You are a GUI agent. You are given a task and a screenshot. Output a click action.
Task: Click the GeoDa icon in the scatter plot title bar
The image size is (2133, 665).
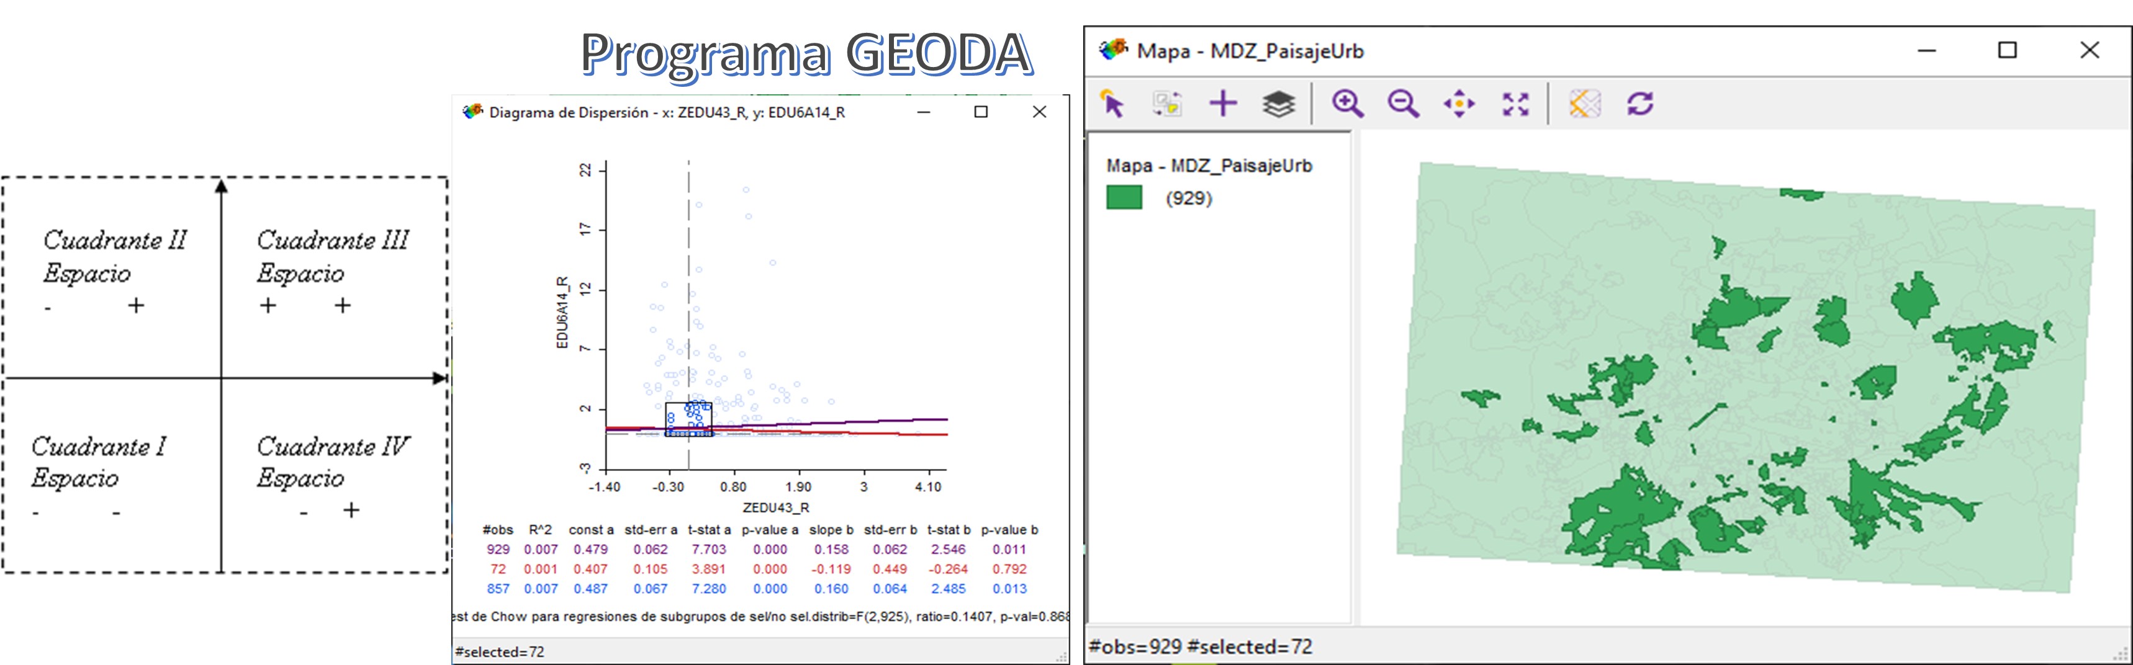tap(473, 111)
